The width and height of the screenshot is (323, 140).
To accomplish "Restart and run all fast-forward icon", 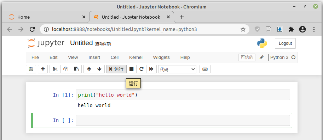I will pos(151,69).
